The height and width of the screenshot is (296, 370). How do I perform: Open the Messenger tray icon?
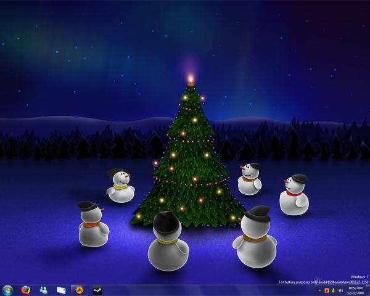point(334,290)
